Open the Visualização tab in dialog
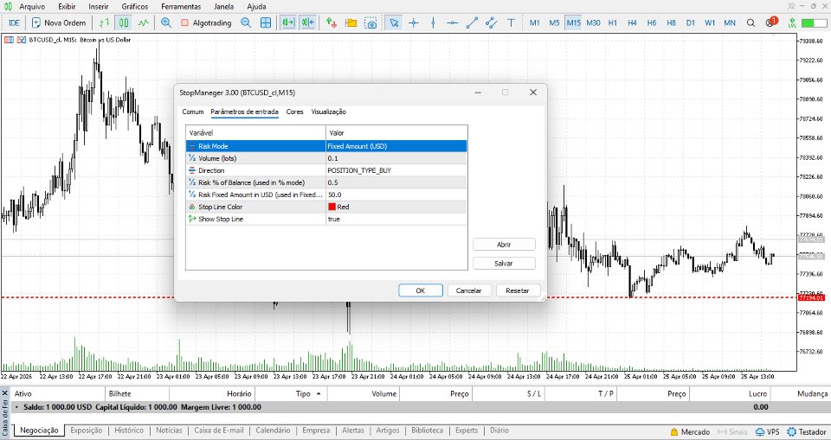Image resolution: width=831 pixels, height=440 pixels. tap(329, 112)
